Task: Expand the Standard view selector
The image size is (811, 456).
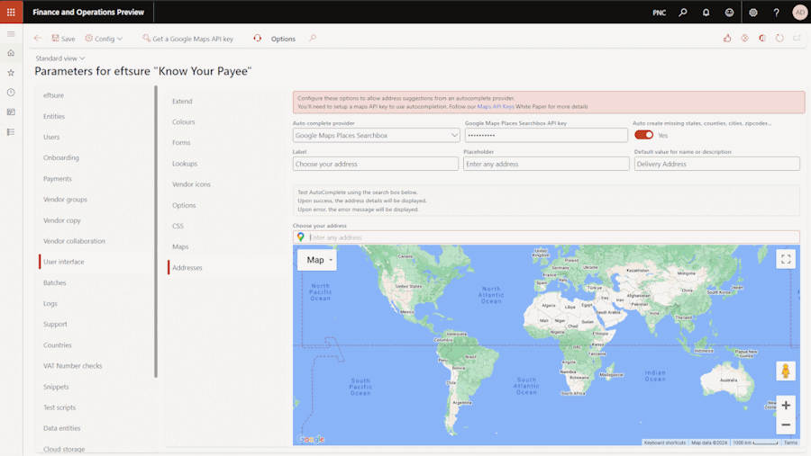Action: click(x=60, y=58)
